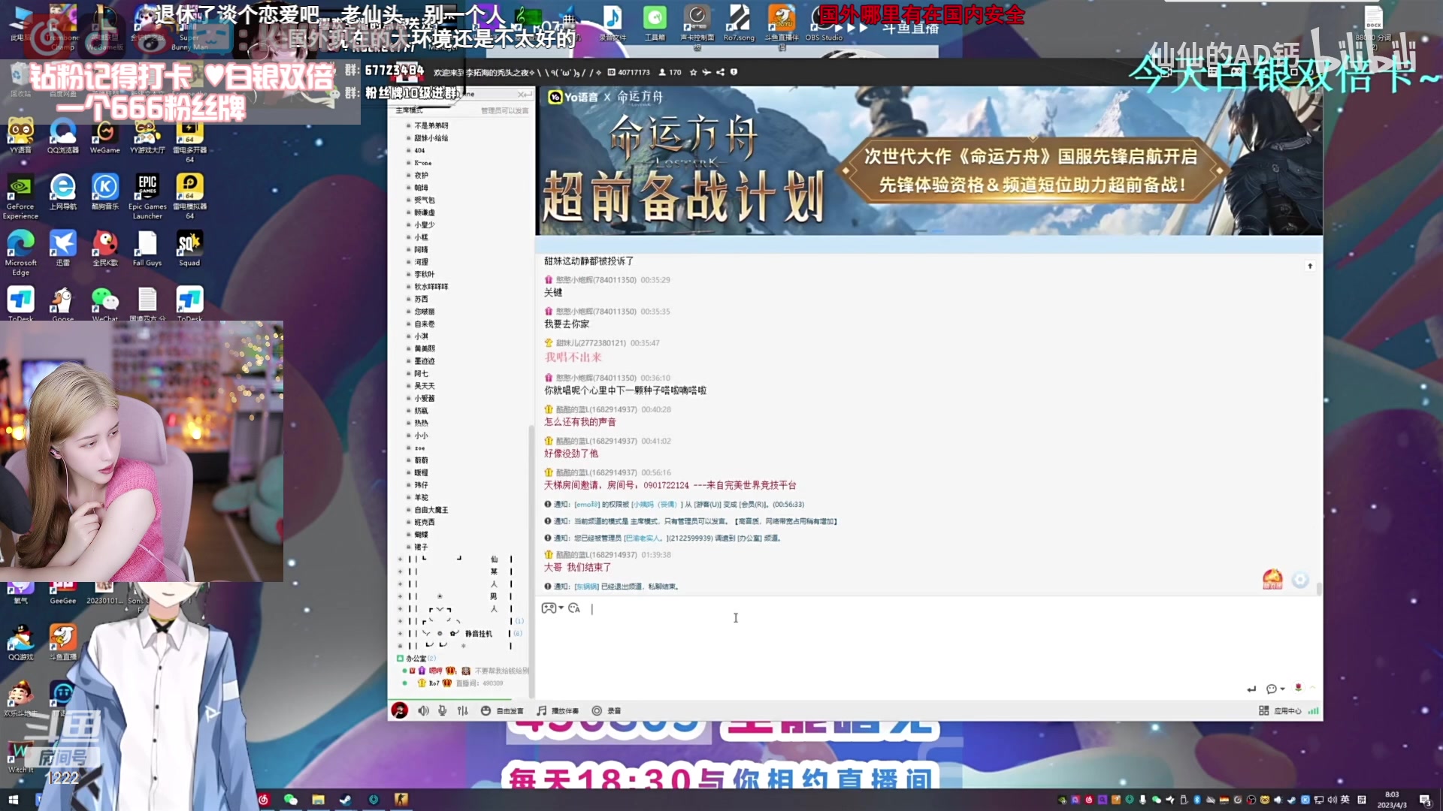Open WeChat from the taskbar
This screenshot has height=811, width=1443.
click(x=291, y=800)
